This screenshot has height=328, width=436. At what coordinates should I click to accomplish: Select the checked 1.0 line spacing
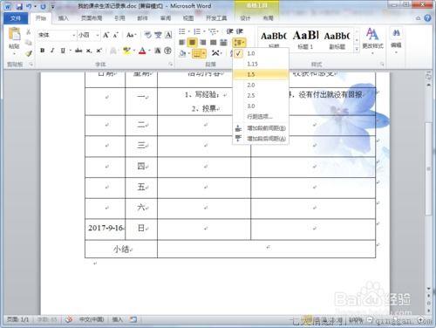(x=261, y=53)
